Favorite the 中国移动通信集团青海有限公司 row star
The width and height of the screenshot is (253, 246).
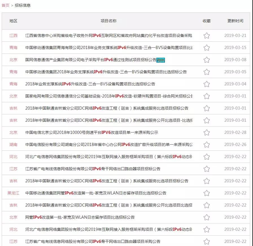point(206,48)
